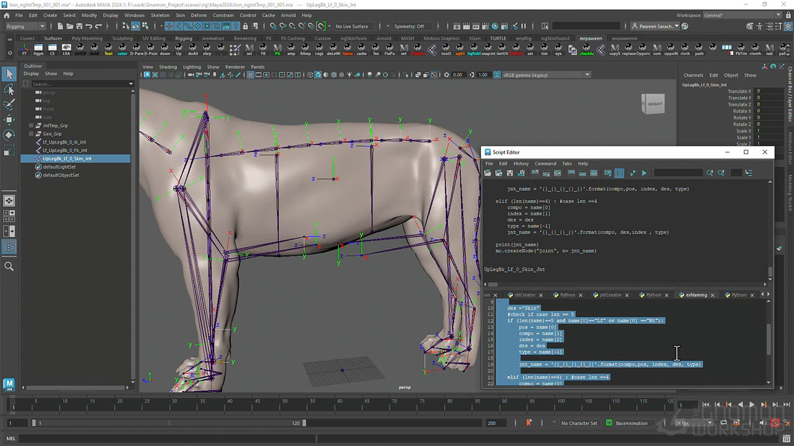
Task: Click the lock selection padlock icon
Action: click(x=246, y=26)
